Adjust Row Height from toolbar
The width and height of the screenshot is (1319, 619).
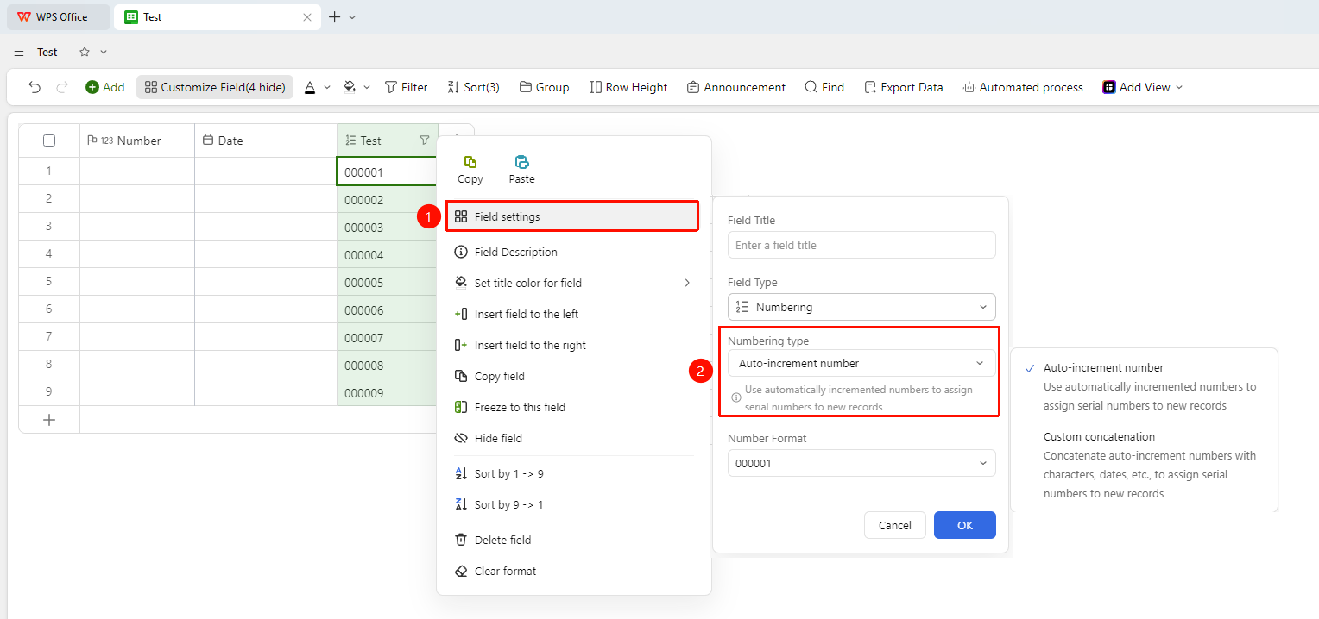click(x=628, y=87)
